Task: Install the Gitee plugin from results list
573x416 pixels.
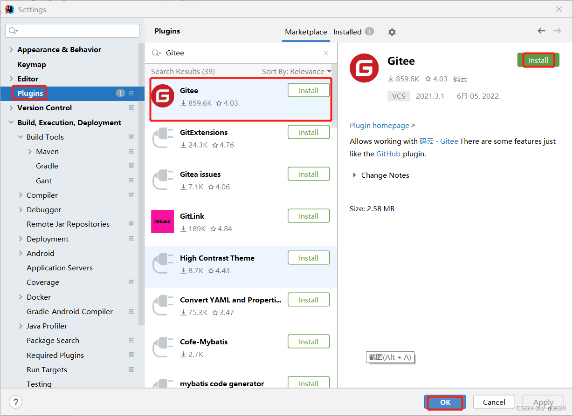Action: (309, 91)
